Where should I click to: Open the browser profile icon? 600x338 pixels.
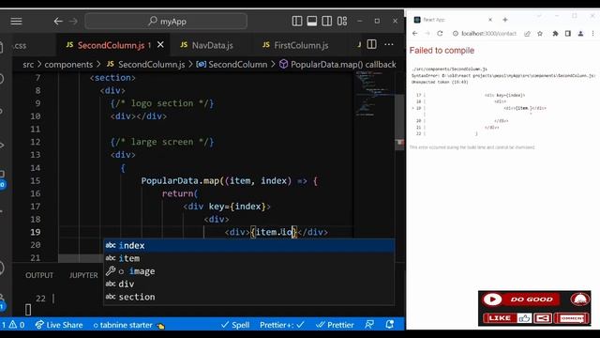tap(580, 34)
